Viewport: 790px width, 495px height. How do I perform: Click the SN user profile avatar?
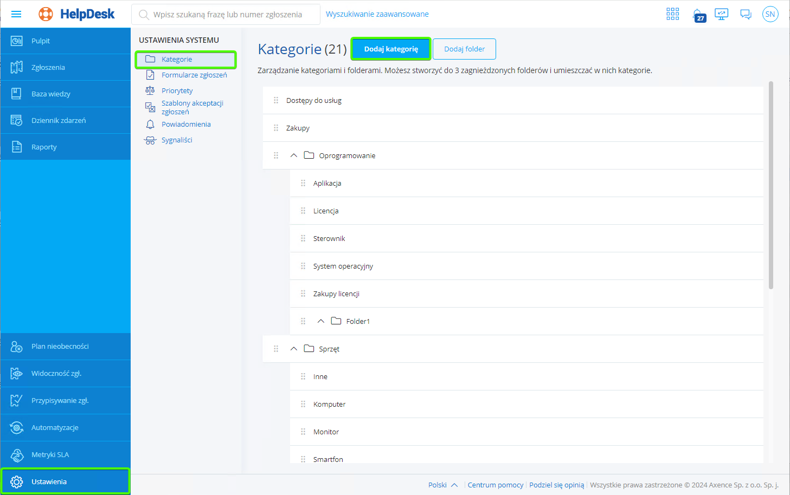coord(770,14)
